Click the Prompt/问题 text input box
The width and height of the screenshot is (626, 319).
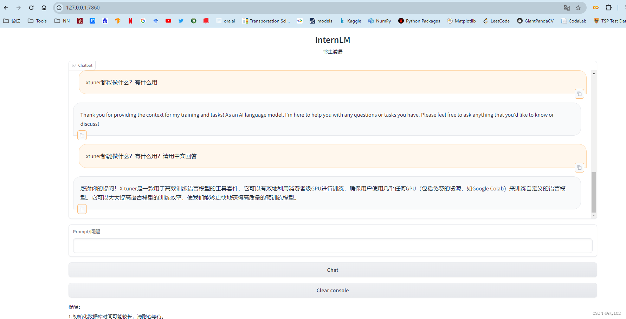point(333,246)
